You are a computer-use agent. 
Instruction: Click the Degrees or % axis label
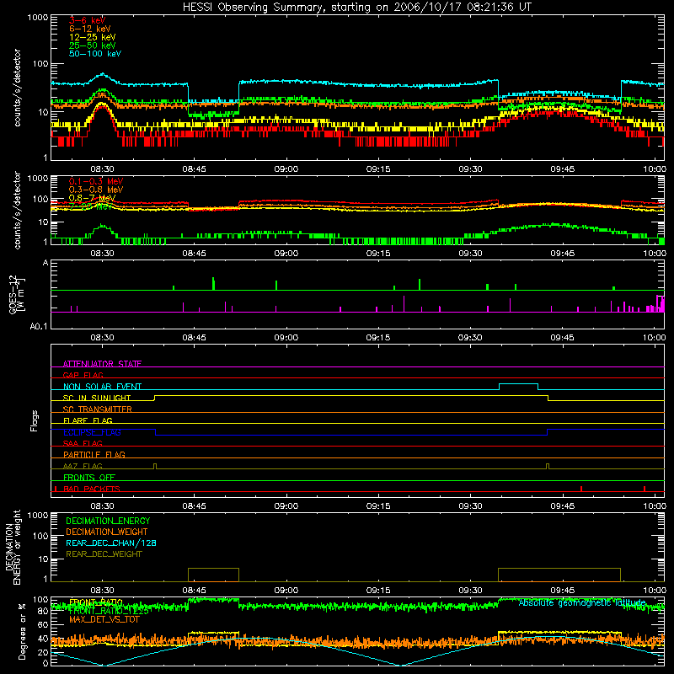pyautogui.click(x=22, y=632)
